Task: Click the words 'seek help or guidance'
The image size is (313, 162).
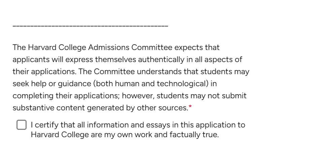Action: (x=52, y=84)
